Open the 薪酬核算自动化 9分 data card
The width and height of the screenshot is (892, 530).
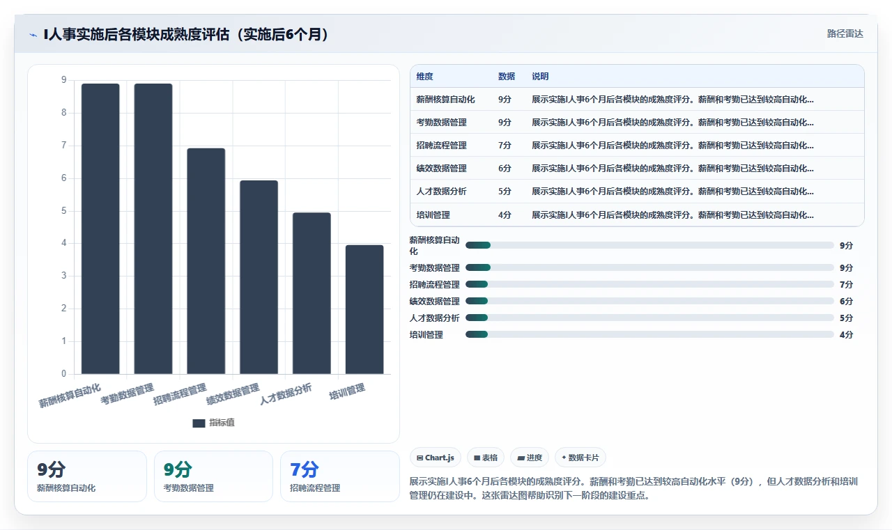click(87, 476)
